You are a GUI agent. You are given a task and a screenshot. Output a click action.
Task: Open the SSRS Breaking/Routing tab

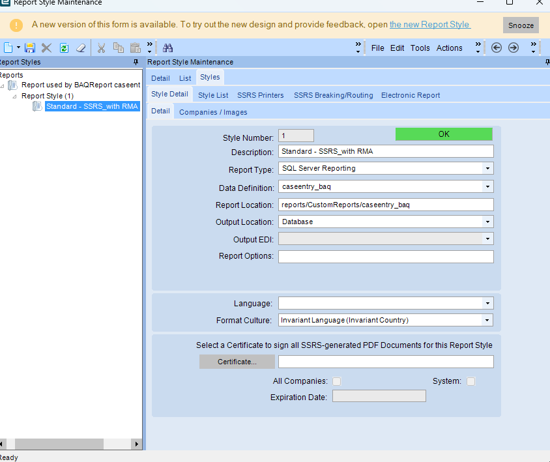pos(333,95)
